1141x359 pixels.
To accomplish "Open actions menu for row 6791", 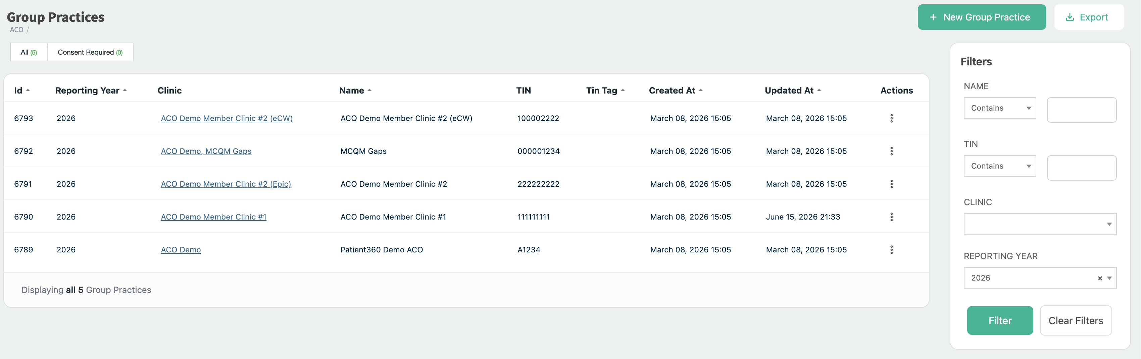I will (x=891, y=184).
